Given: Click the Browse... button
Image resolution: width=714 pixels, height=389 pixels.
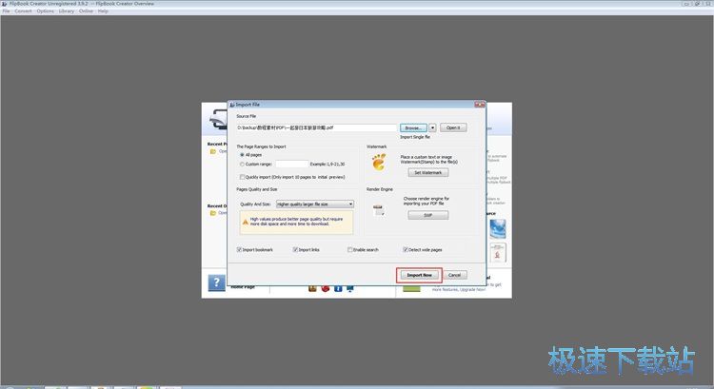Looking at the screenshot, I should (x=413, y=127).
